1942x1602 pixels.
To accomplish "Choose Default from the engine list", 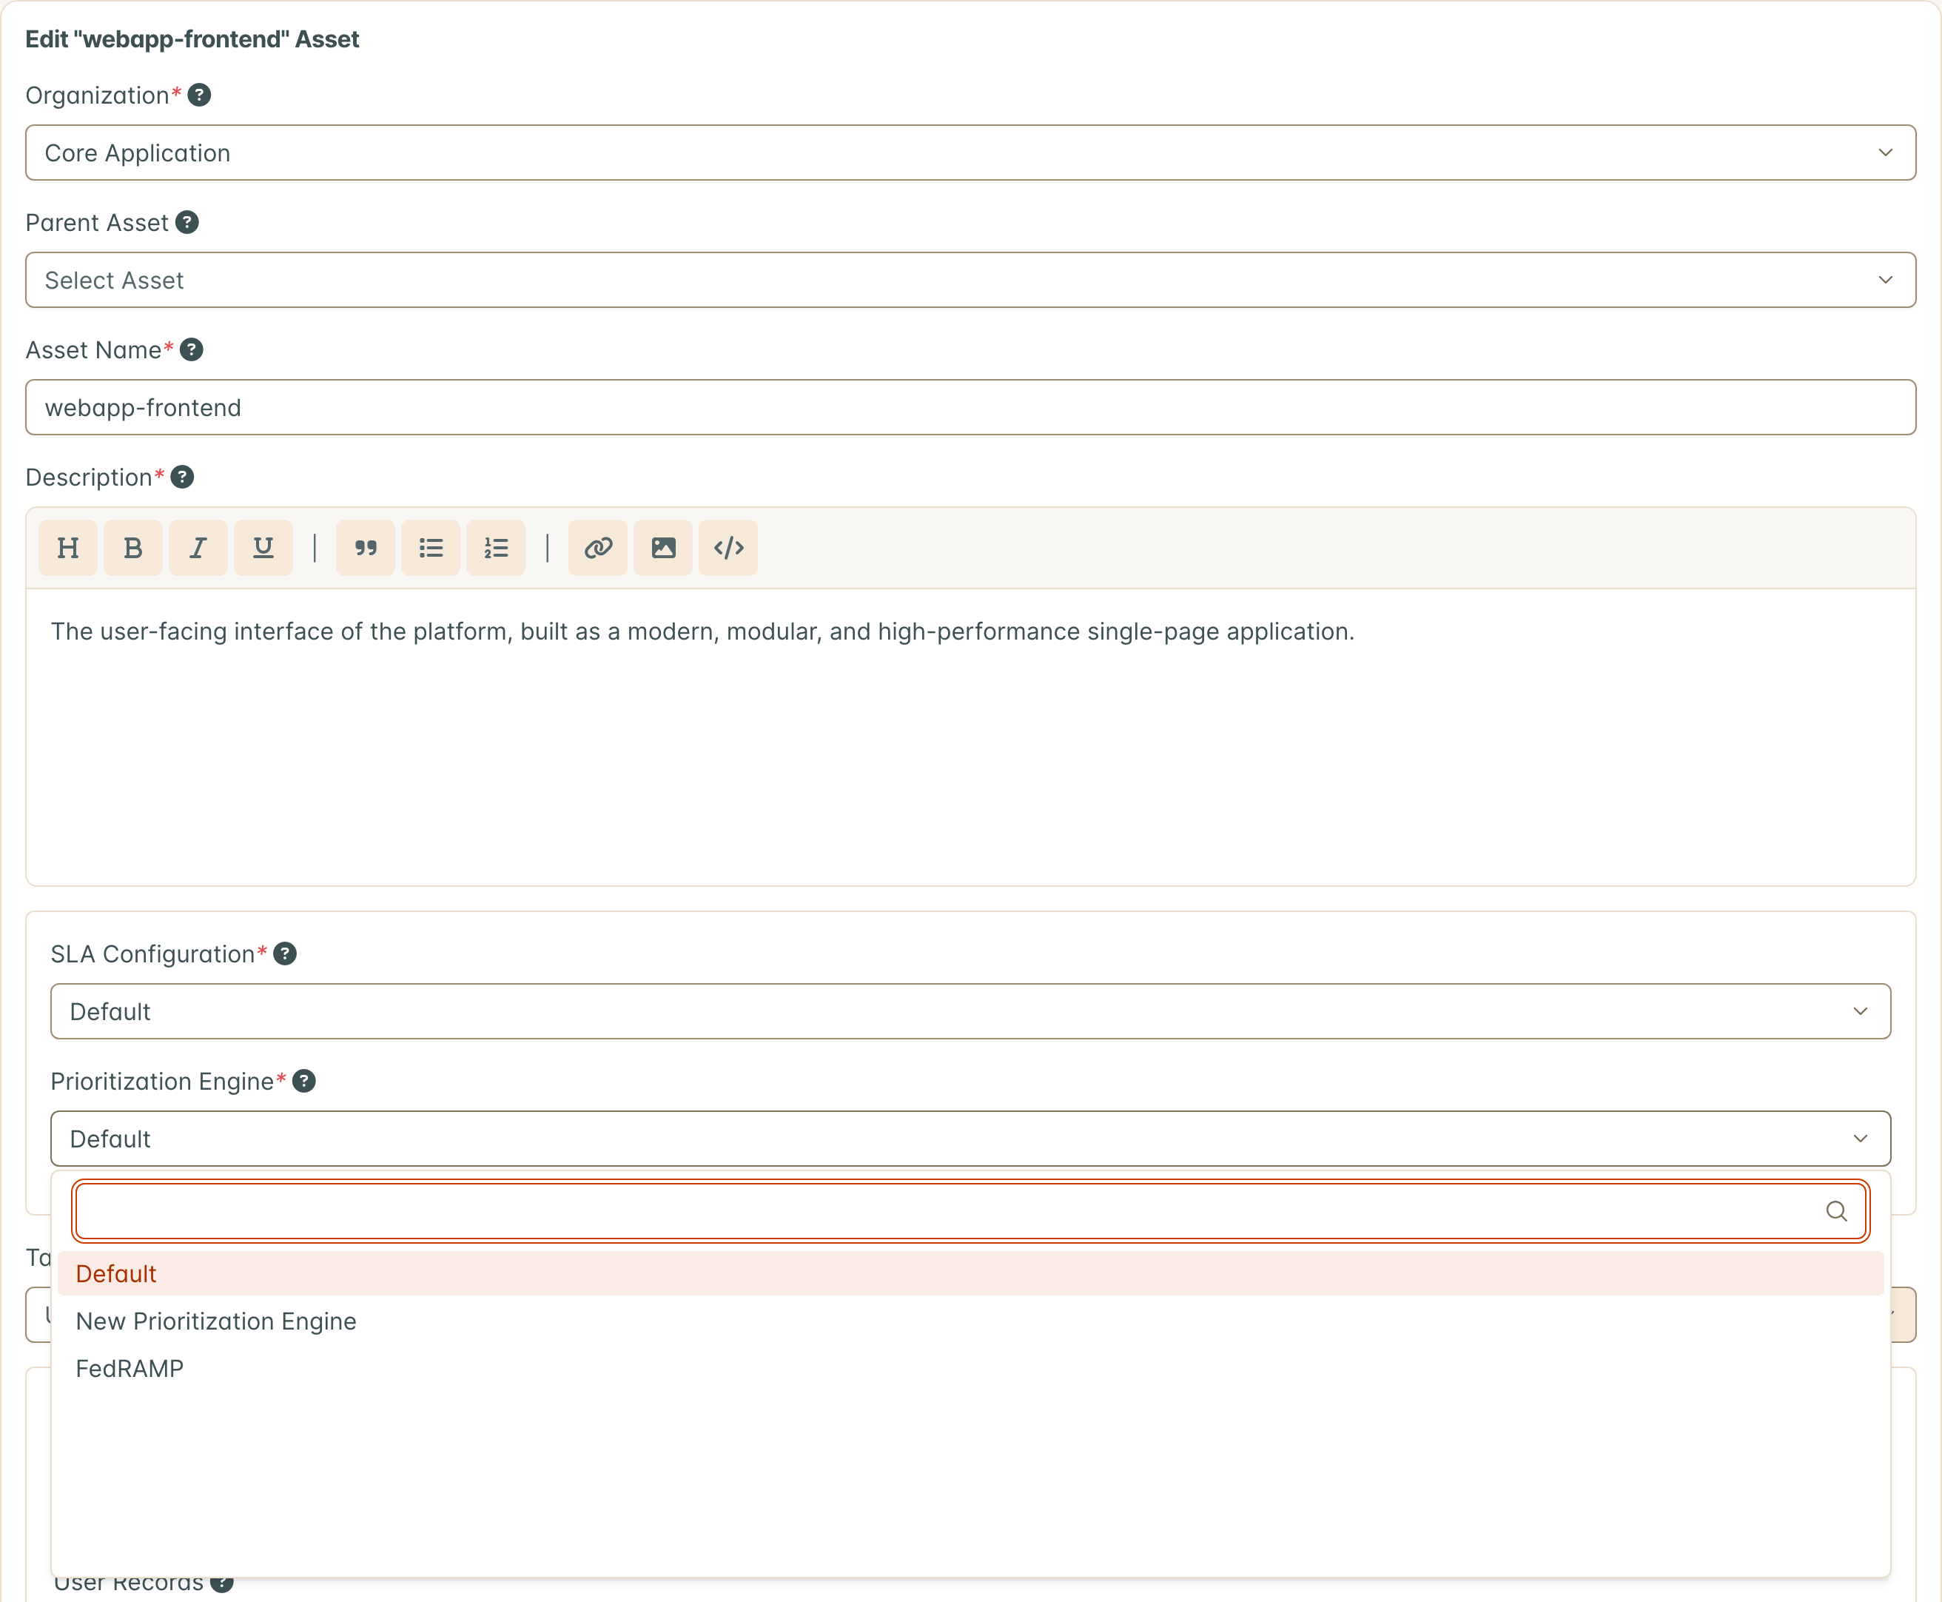I will pos(970,1273).
